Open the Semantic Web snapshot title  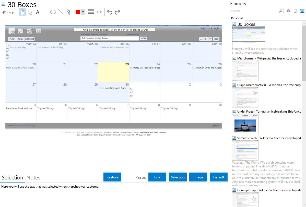pos(269,138)
